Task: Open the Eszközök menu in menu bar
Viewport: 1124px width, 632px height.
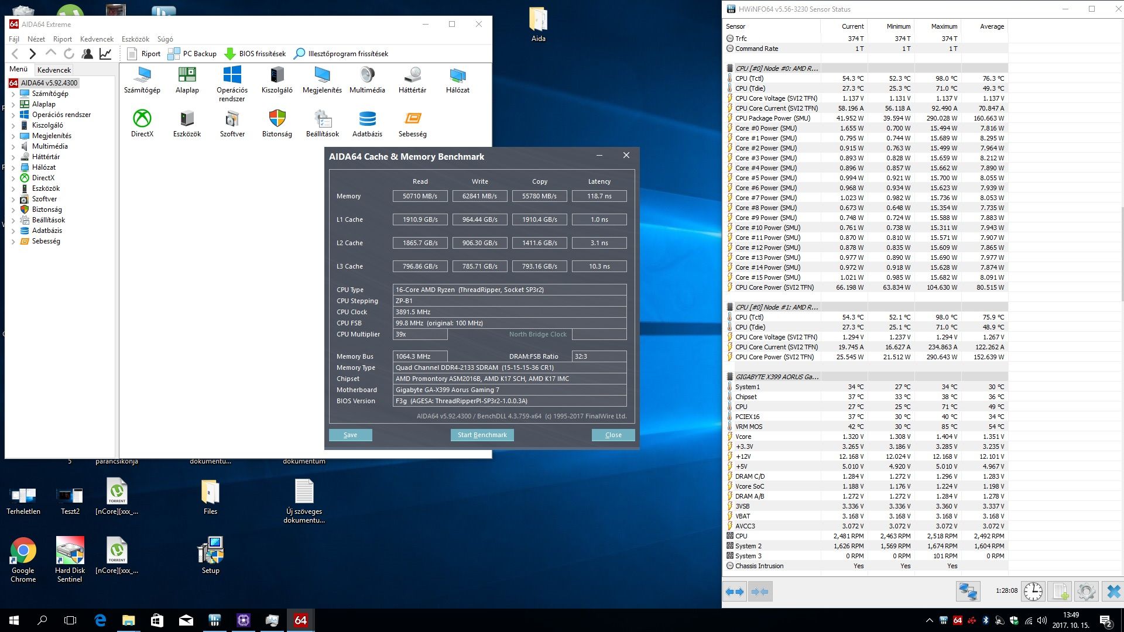Action: click(135, 39)
